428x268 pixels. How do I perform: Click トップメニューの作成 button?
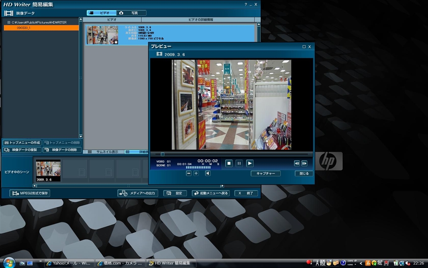(22, 143)
